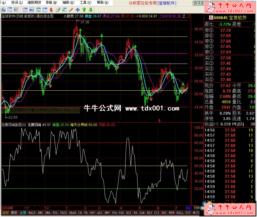Select the OBV indicator tab

point(92,213)
